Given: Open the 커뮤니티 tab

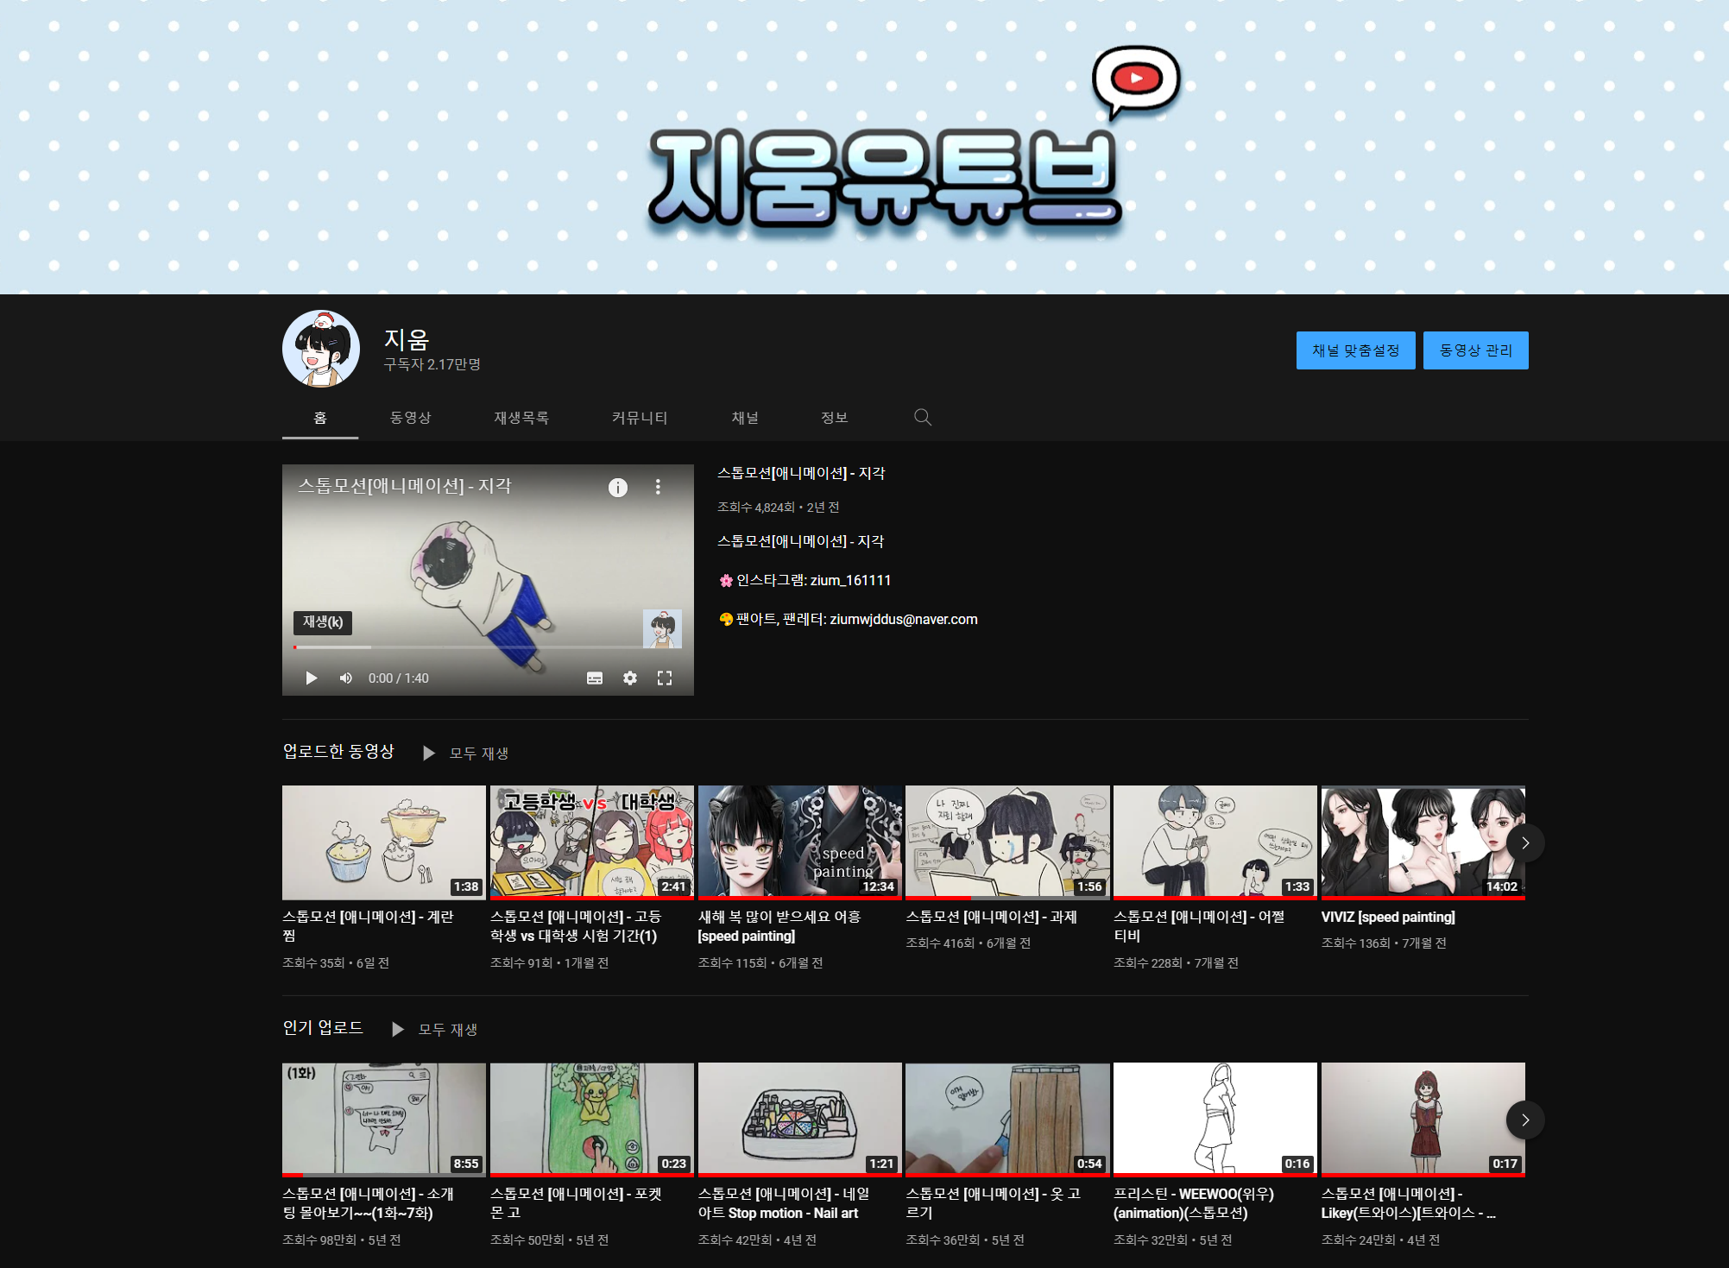Looking at the screenshot, I should 640,418.
